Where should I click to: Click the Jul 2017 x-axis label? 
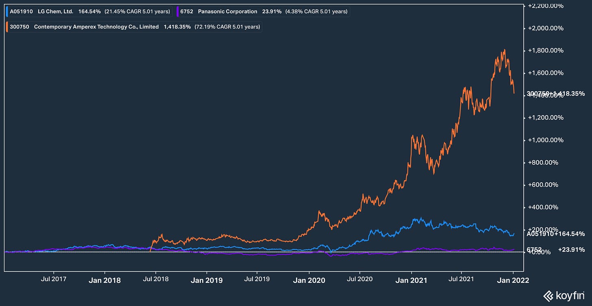click(x=53, y=280)
